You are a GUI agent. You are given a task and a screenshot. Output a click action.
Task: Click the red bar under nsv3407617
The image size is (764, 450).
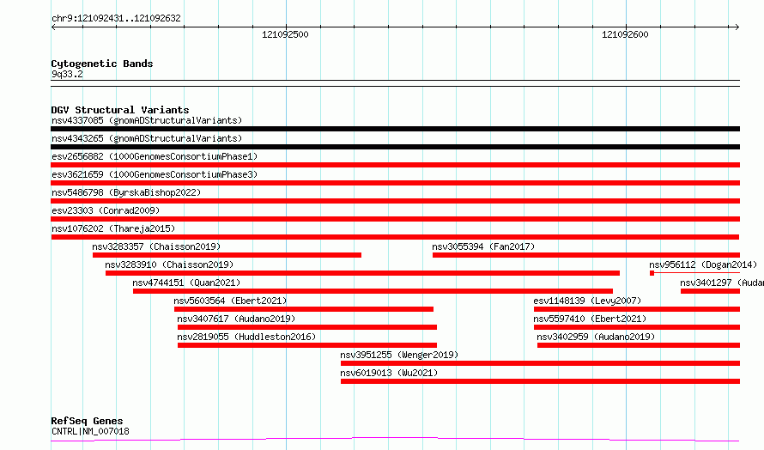(307, 328)
